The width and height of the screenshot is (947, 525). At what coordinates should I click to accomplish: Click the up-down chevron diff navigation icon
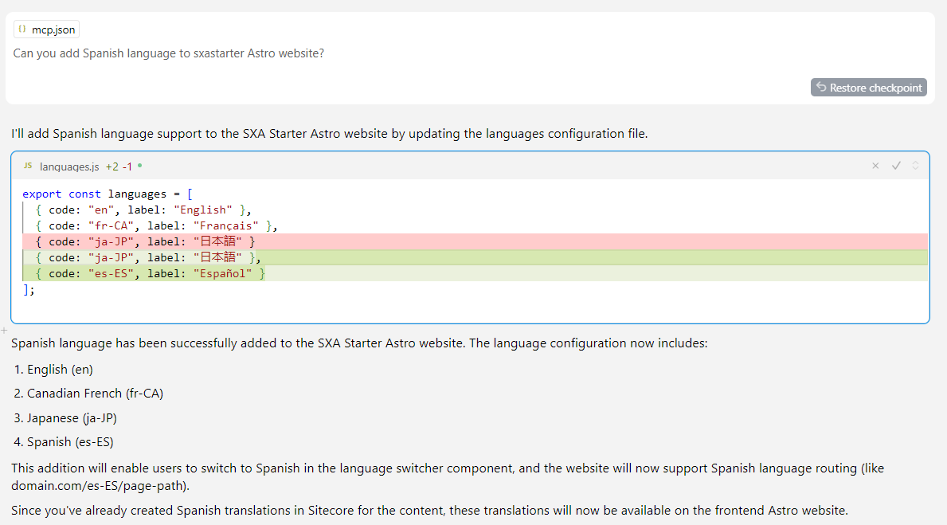coord(914,165)
